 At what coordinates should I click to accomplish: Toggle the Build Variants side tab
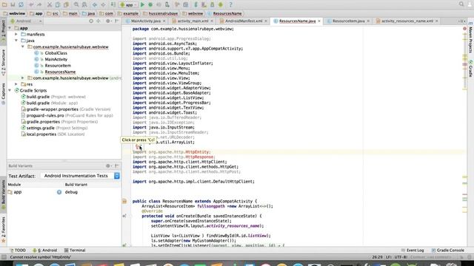pyautogui.click(x=3, y=195)
